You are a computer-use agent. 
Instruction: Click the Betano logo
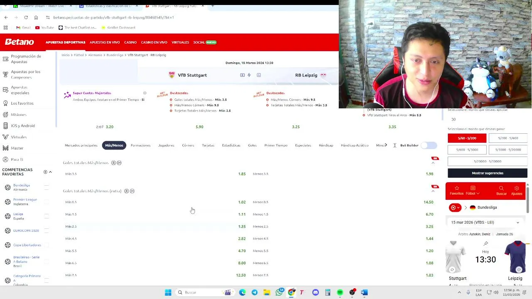coord(20,42)
